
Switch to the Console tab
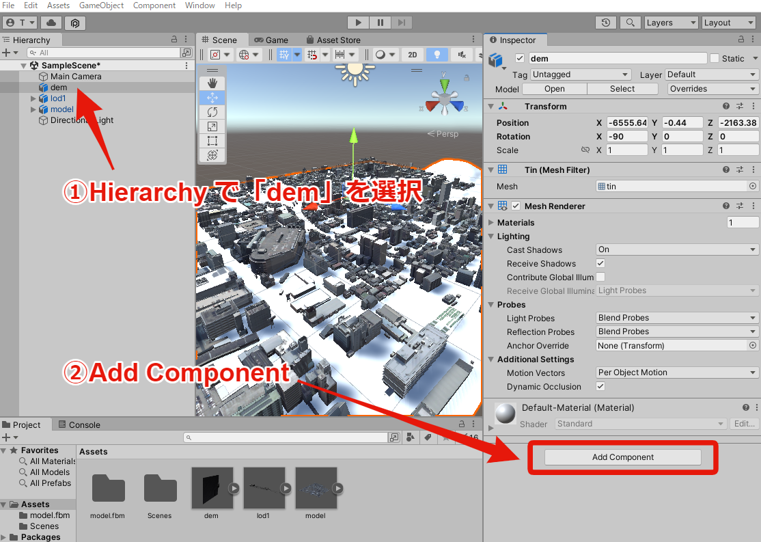[79, 424]
